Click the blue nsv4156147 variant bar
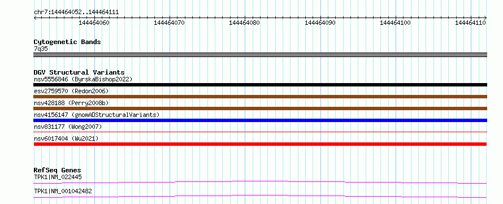The height and width of the screenshot is (204, 503). tap(260, 120)
